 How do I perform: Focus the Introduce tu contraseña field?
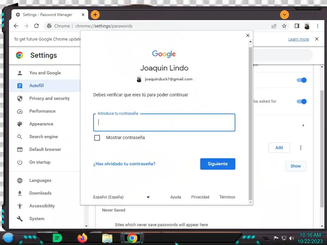(x=164, y=122)
